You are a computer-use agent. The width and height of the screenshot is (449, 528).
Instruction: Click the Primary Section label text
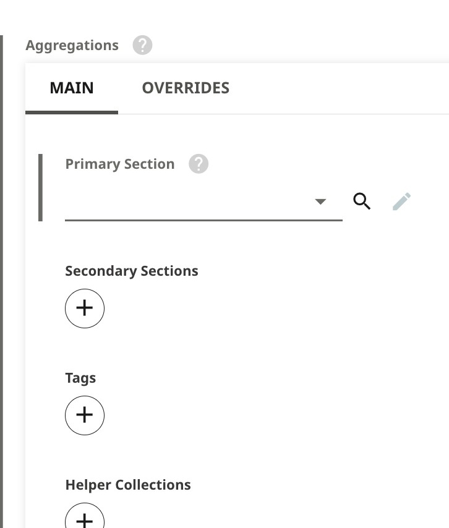coord(120,164)
